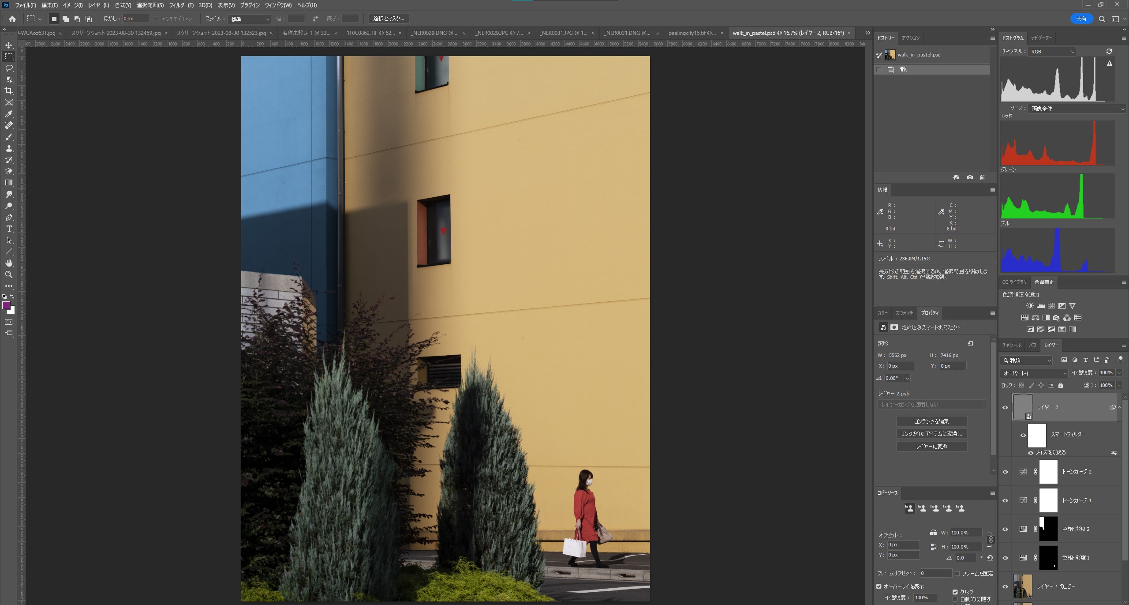Viewport: 1129px width, 605px height.
Task: Open the スタイル dropdown in options bar
Action: (250, 19)
